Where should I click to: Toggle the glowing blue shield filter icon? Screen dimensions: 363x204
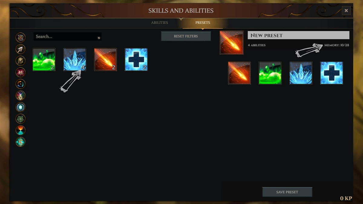(21, 107)
